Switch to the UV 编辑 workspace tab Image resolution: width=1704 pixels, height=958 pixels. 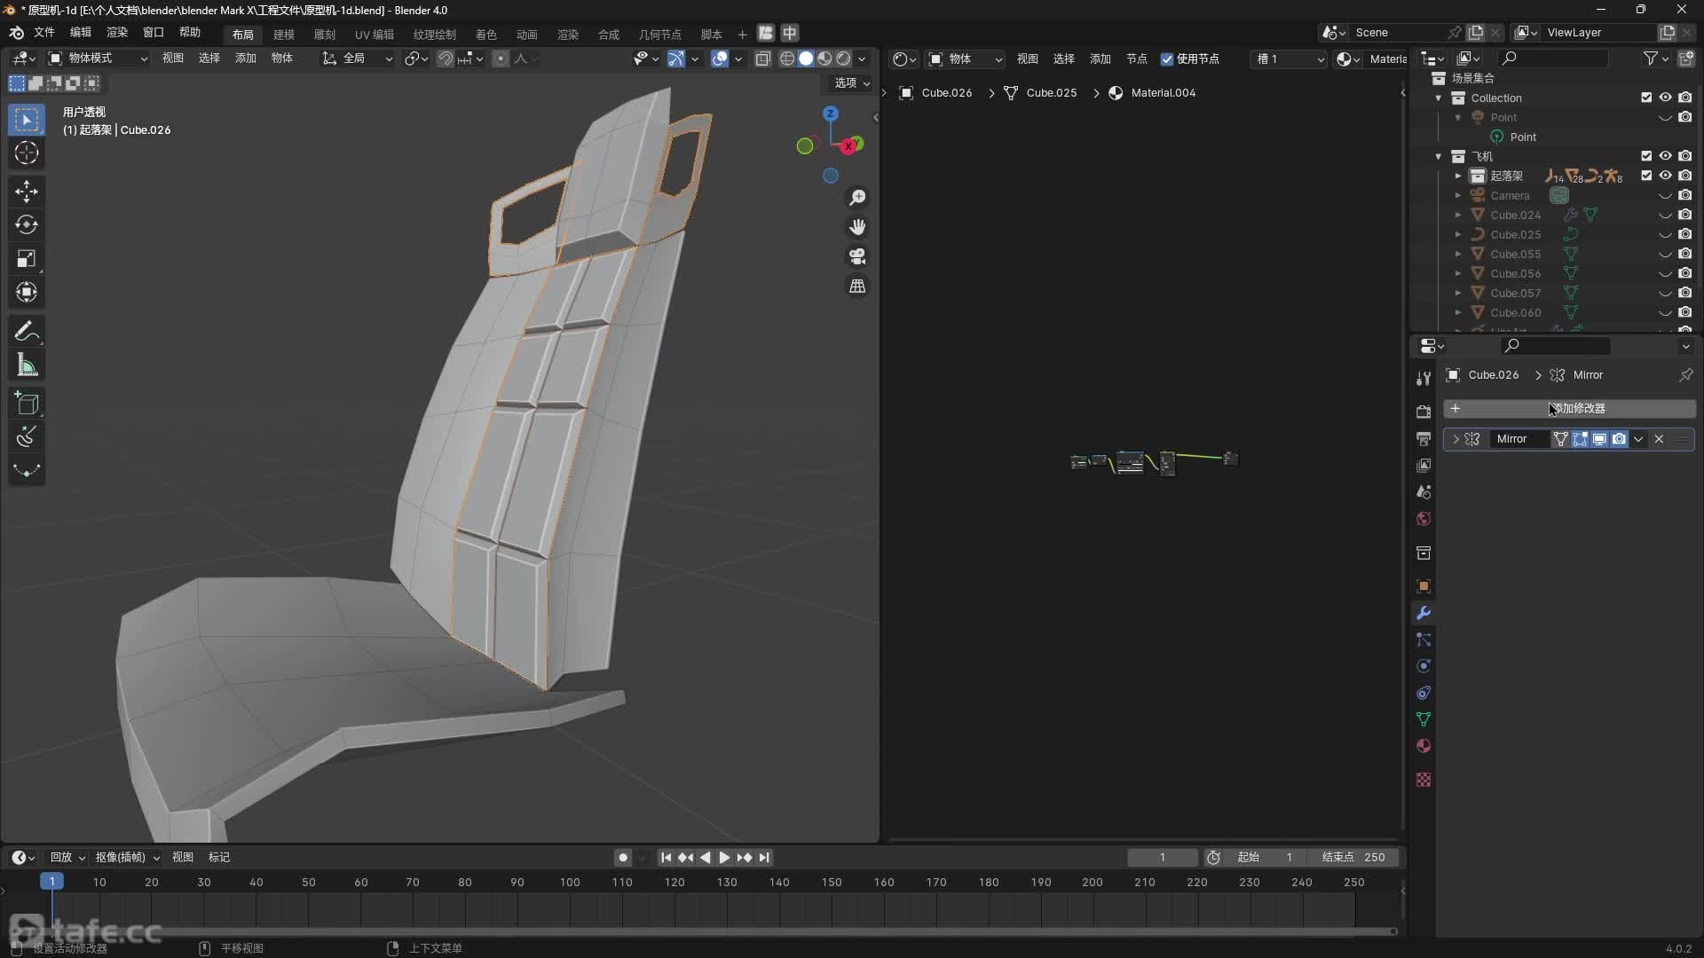(375, 34)
